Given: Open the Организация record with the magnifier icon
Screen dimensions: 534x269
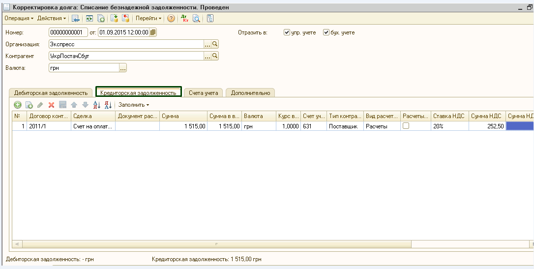Looking at the screenshot, I should click(x=215, y=44).
